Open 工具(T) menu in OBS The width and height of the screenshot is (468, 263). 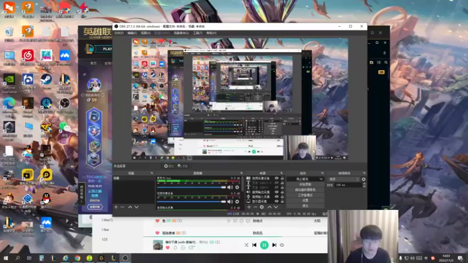click(x=198, y=33)
